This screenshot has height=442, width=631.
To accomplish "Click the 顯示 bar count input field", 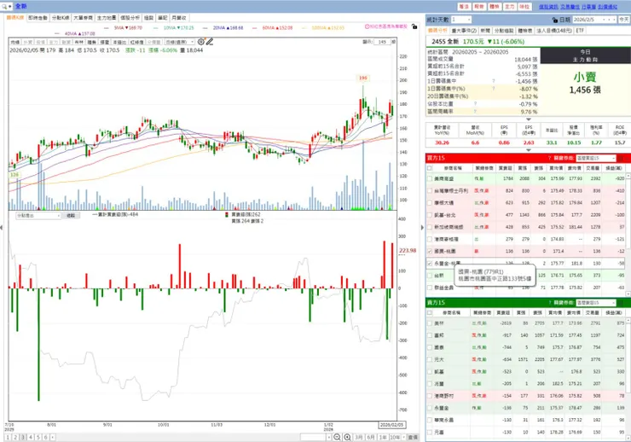I will point(382,42).
